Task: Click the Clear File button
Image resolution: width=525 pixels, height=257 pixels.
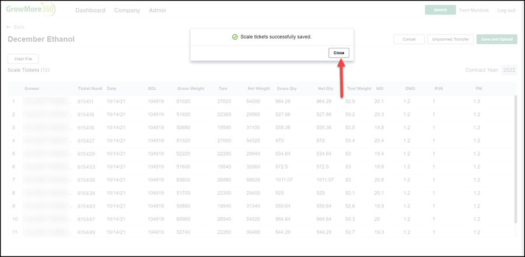Action: (x=23, y=59)
